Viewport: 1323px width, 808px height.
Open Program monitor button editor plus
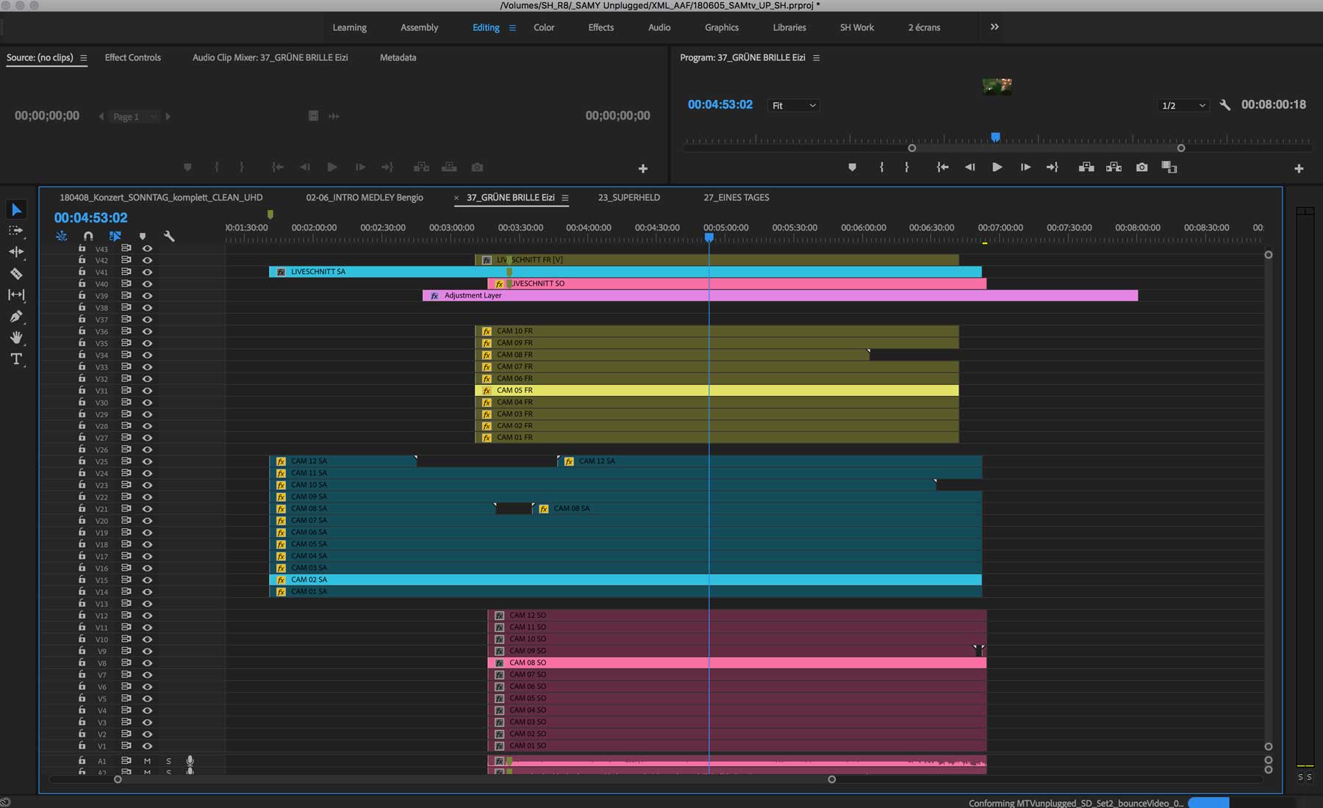(1299, 168)
